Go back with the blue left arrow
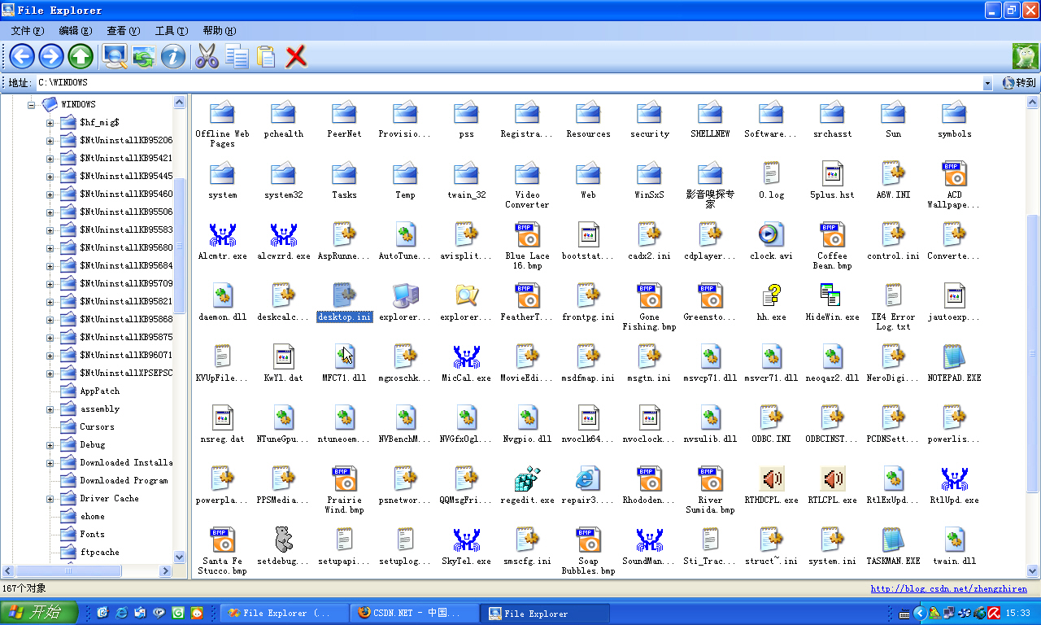The image size is (1041, 625). [22, 56]
